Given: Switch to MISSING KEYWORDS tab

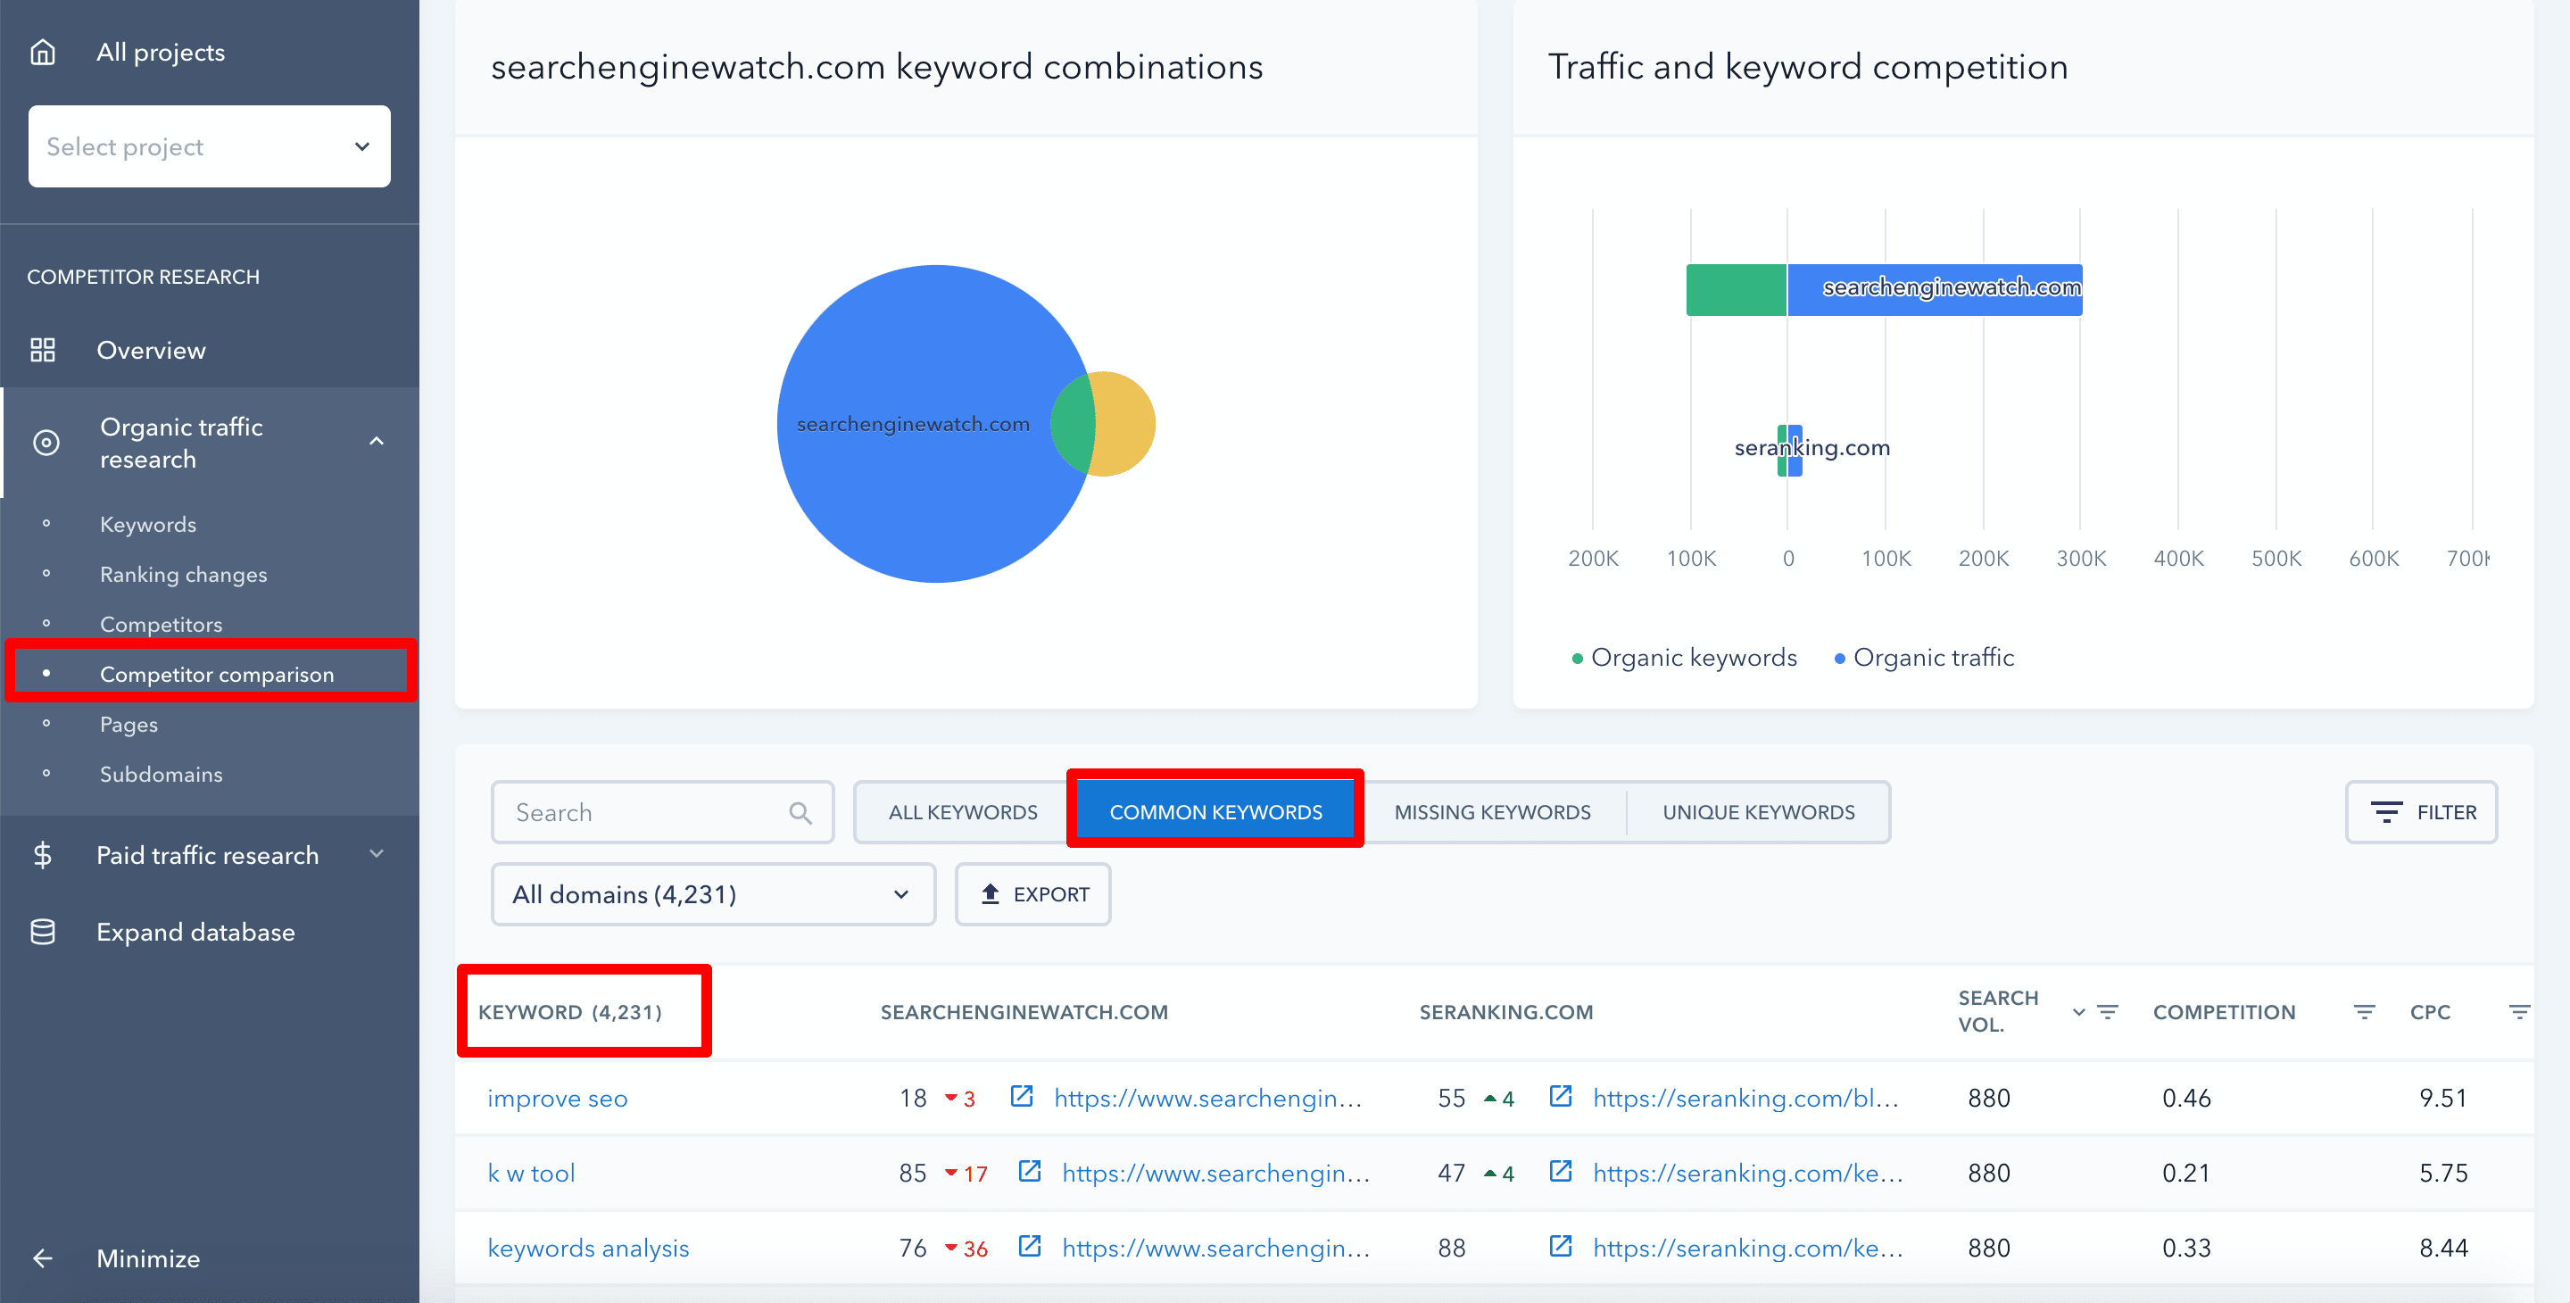Looking at the screenshot, I should point(1493,812).
